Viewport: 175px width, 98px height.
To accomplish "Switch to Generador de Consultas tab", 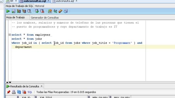I will point(45,17).
